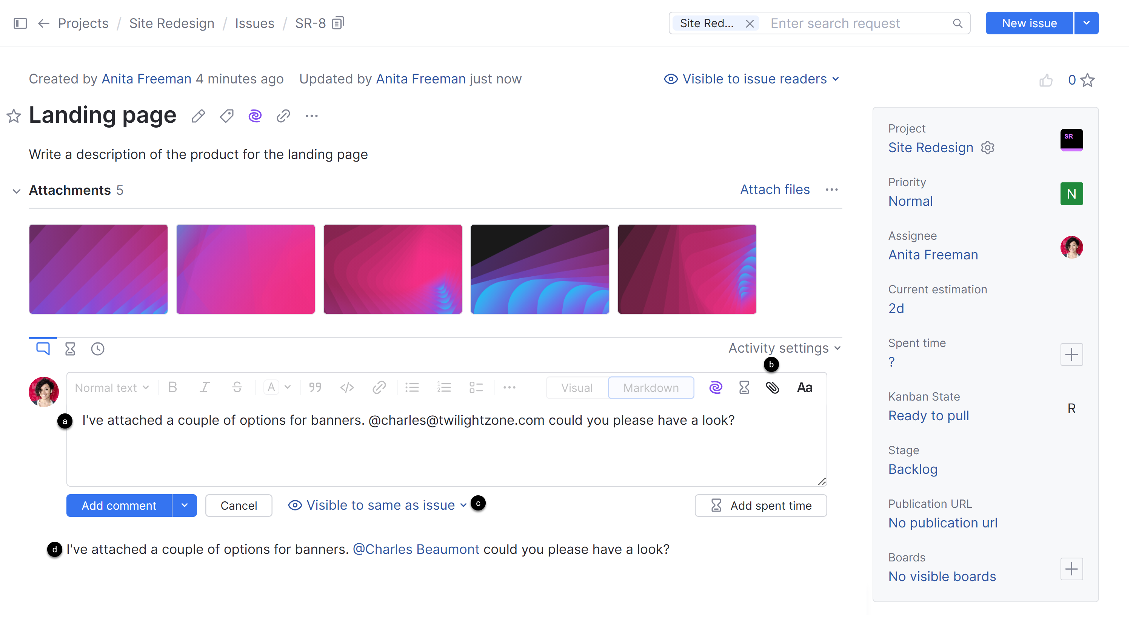Click the tag icon next to issue title
Image resolution: width=1136 pixels, height=629 pixels.
227,116
